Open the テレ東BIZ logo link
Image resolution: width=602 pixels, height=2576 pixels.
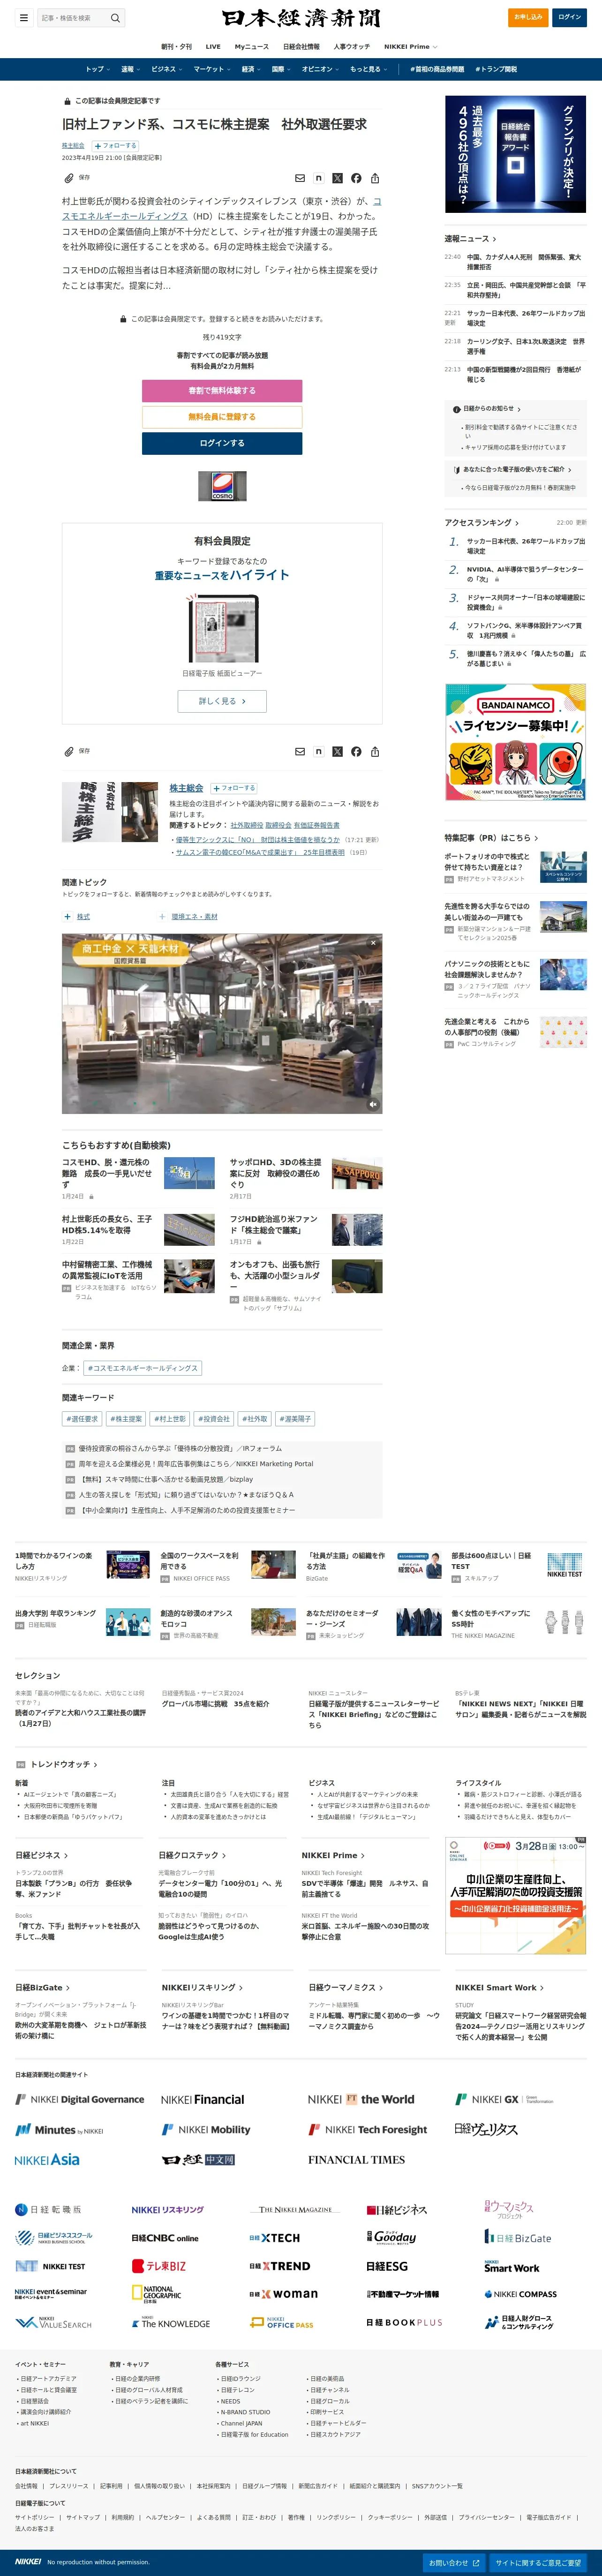tap(158, 2266)
